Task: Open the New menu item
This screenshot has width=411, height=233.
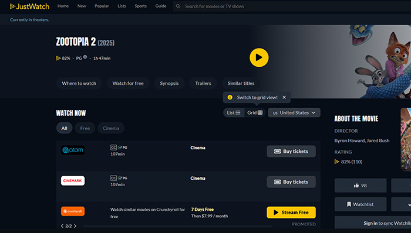Action: click(x=82, y=6)
